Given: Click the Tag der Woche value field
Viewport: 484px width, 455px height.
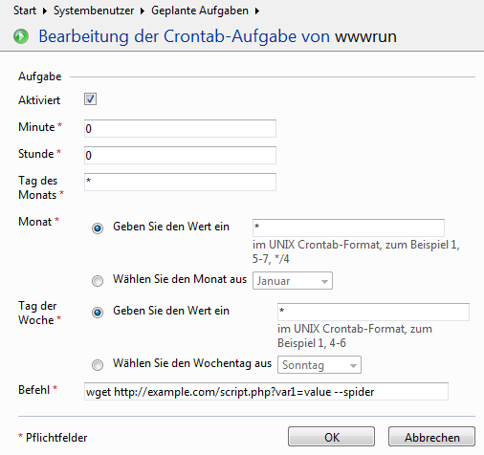Looking at the screenshot, I should tap(373, 312).
